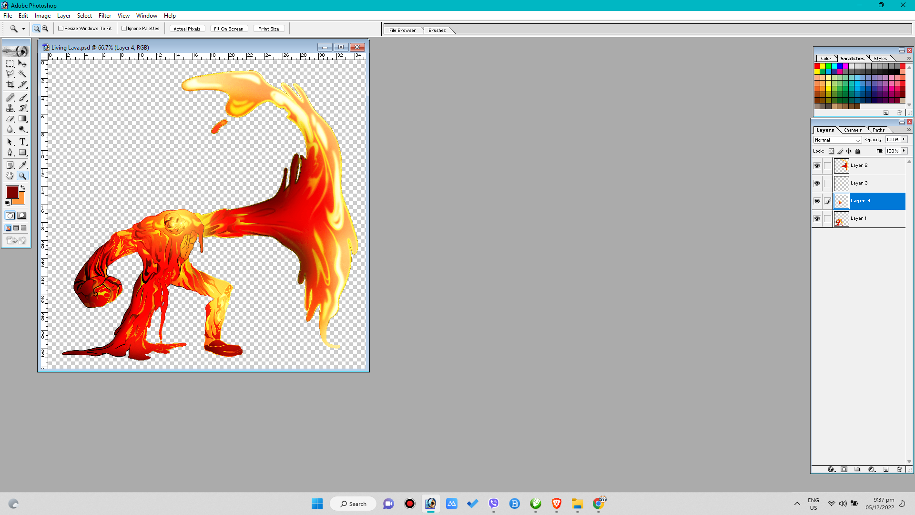Viewport: 915px width, 515px height.
Task: Select the Polygonal Lasso tool
Action: click(10, 74)
